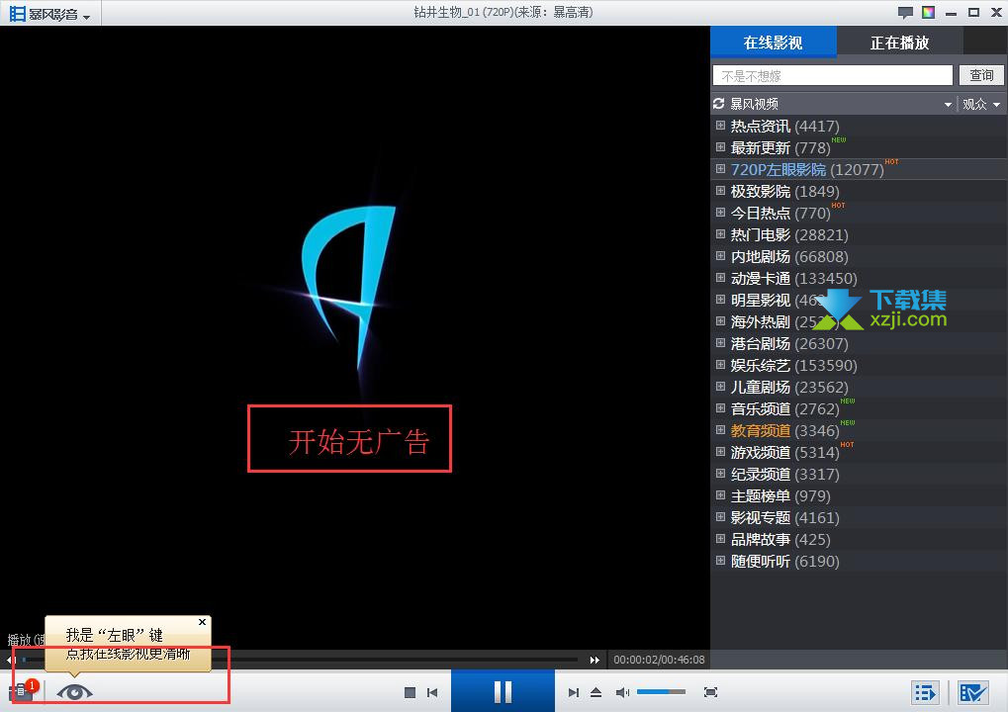
Task: Click the fast-forward arrows icon
Action: (x=595, y=660)
